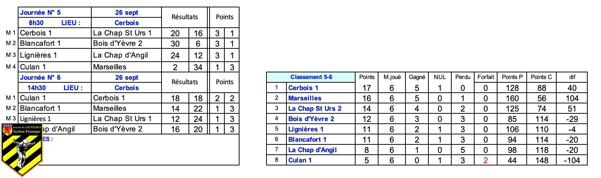Select Marseilles dif value 104
The width and height of the screenshot is (601, 178).
click(572, 98)
